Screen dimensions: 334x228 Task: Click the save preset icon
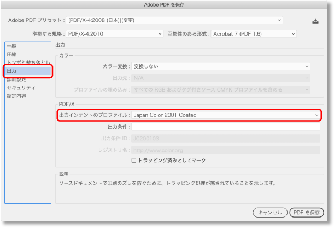[315, 21]
